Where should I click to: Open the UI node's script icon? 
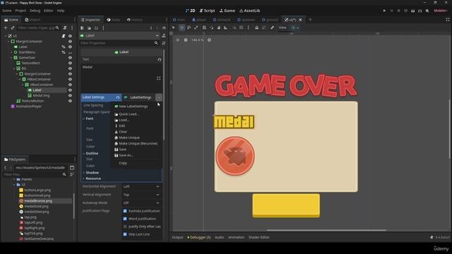pos(64,36)
